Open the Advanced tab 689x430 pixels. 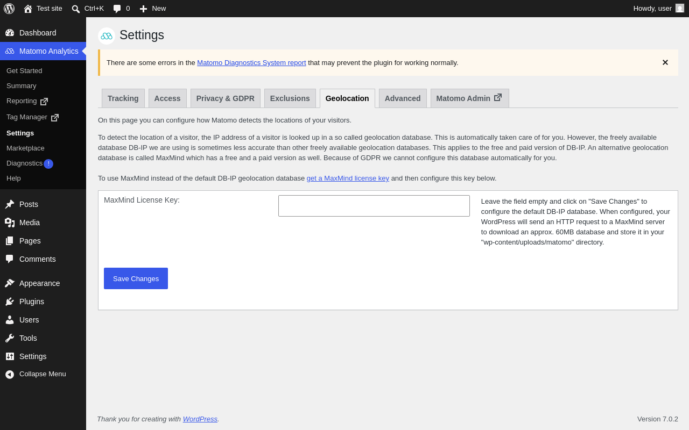(403, 98)
